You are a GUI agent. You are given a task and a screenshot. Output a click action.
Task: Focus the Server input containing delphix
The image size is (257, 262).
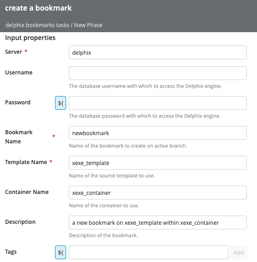pyautogui.click(x=158, y=52)
